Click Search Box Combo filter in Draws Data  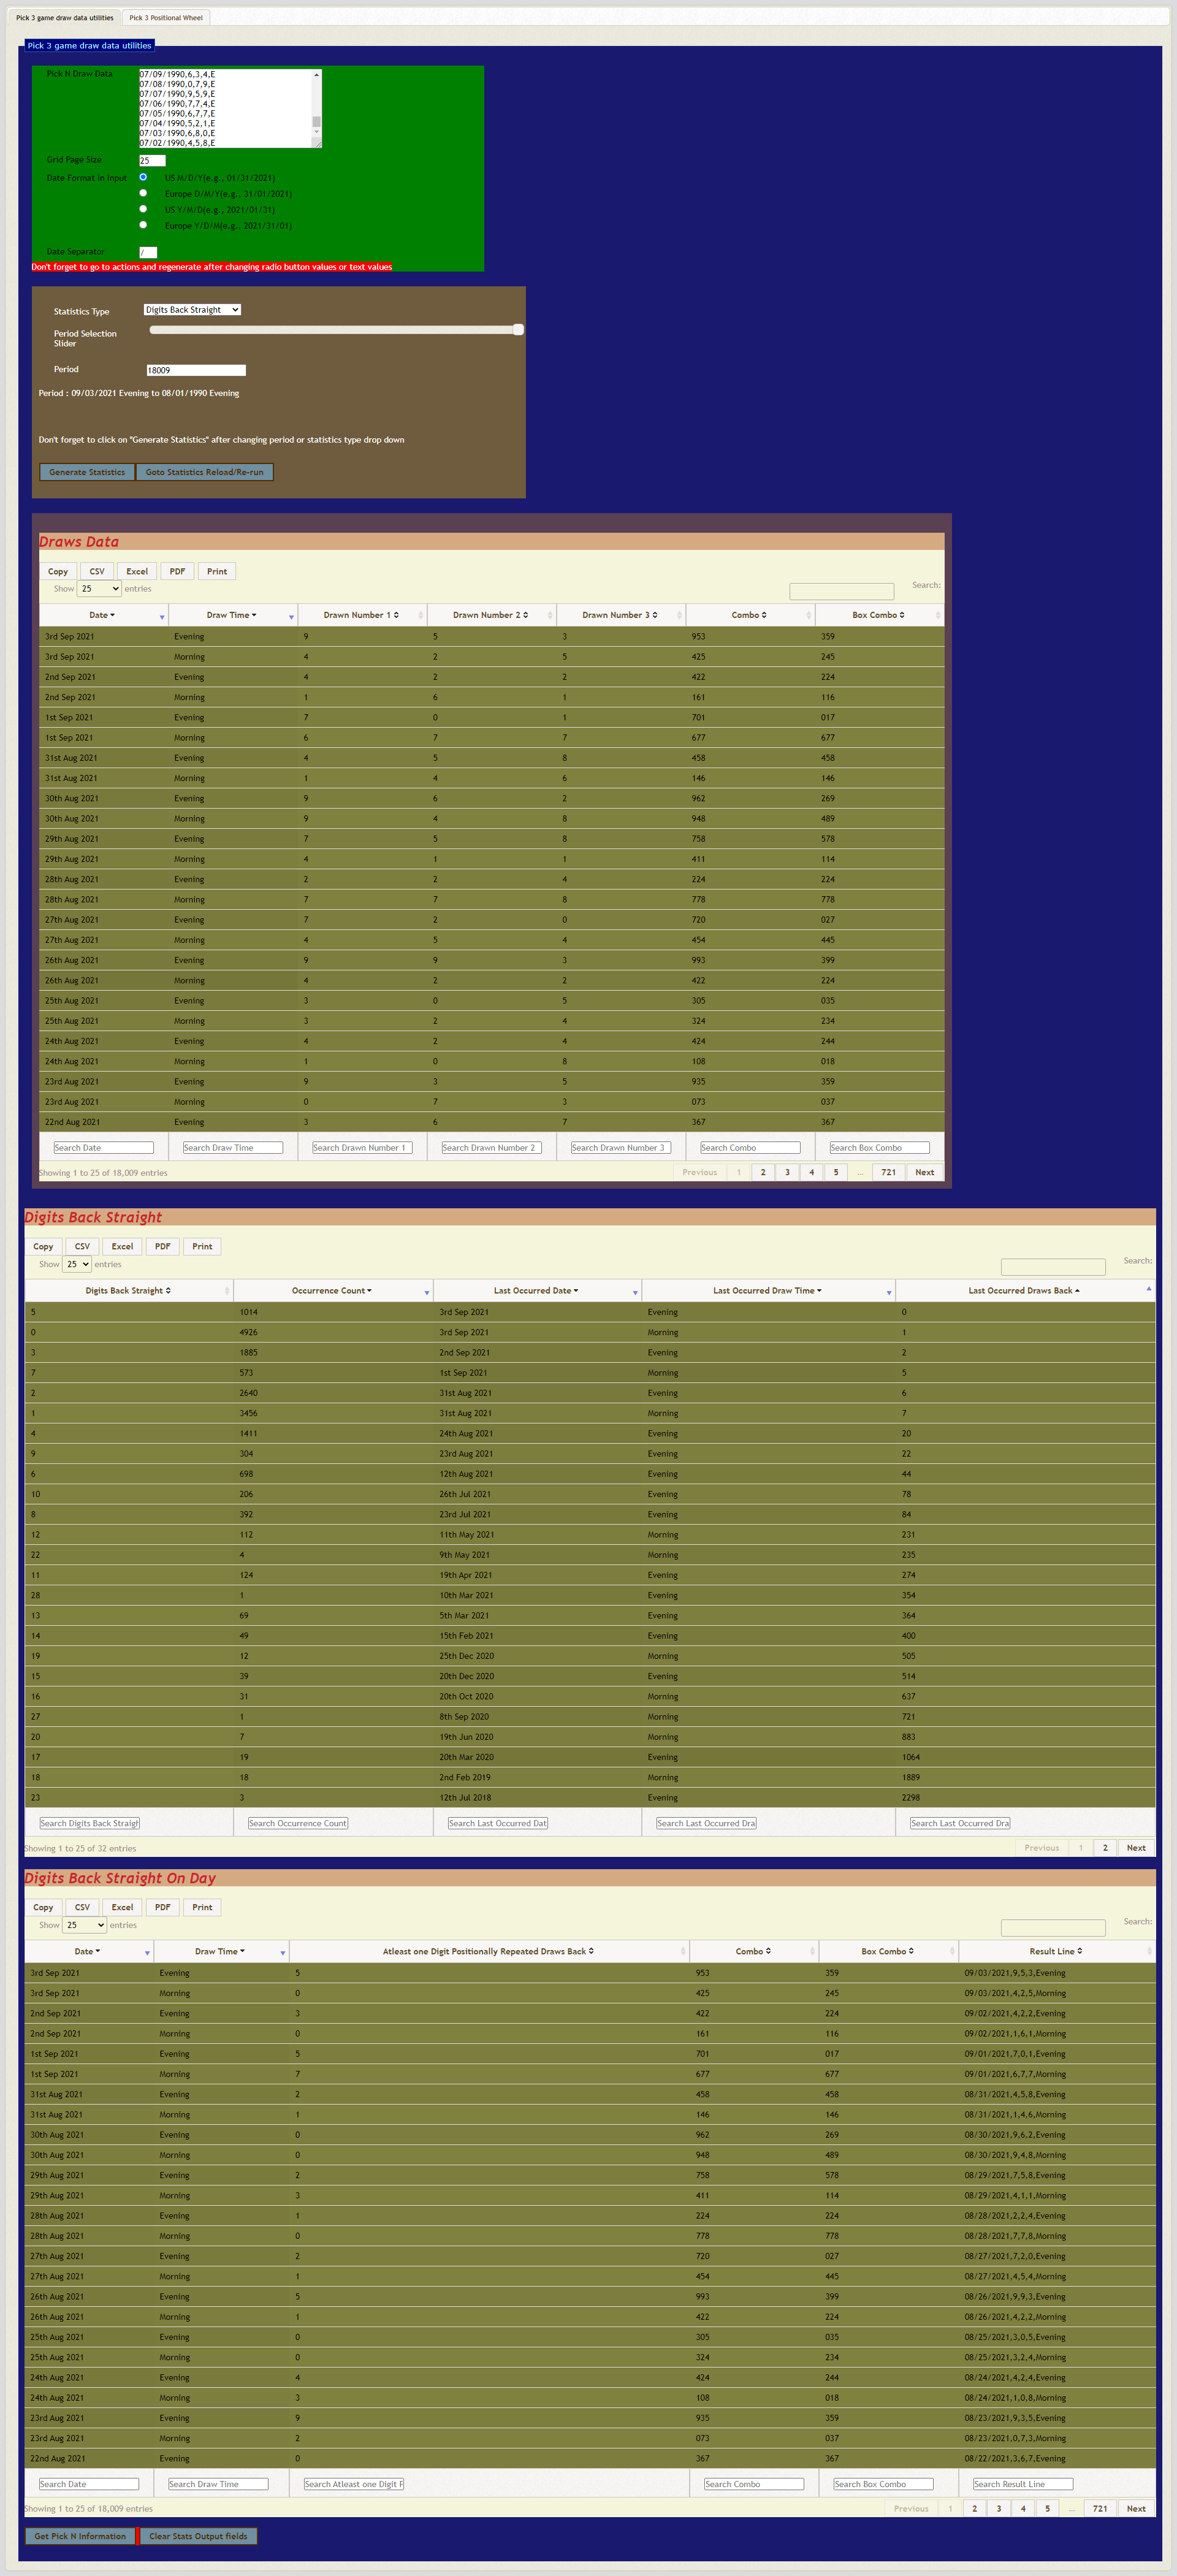pos(879,1148)
